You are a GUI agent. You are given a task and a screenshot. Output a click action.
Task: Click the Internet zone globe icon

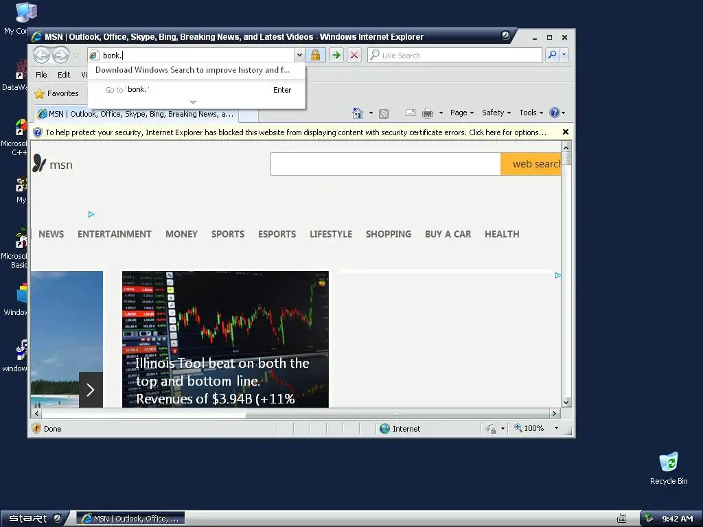tap(384, 428)
